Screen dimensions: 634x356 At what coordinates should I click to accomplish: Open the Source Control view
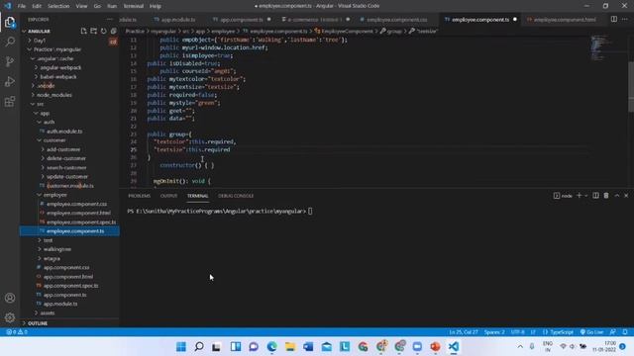(x=10, y=61)
